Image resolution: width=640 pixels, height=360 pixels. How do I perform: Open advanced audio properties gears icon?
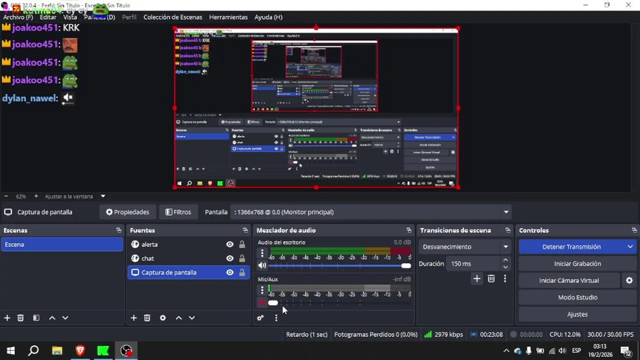260,318
